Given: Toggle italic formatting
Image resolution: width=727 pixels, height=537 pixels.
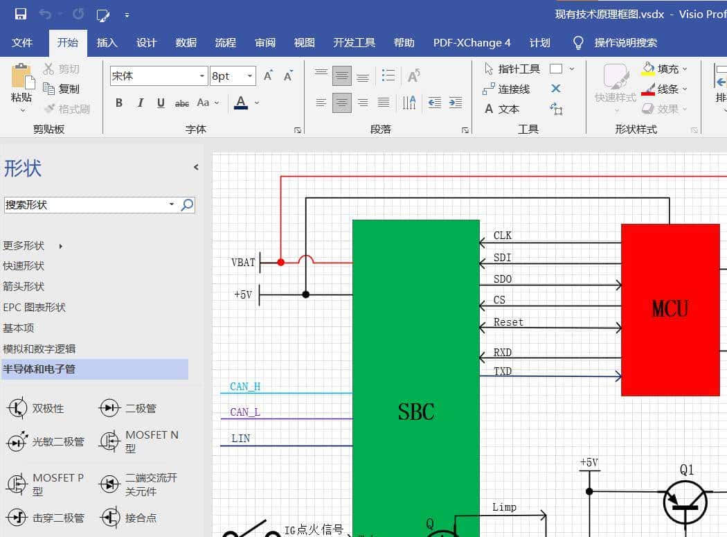Looking at the screenshot, I should [139, 102].
